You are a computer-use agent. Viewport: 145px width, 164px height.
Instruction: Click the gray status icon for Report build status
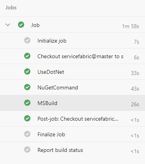[27, 150]
